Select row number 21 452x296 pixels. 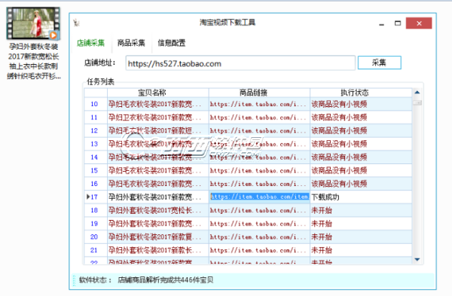[x=96, y=250]
